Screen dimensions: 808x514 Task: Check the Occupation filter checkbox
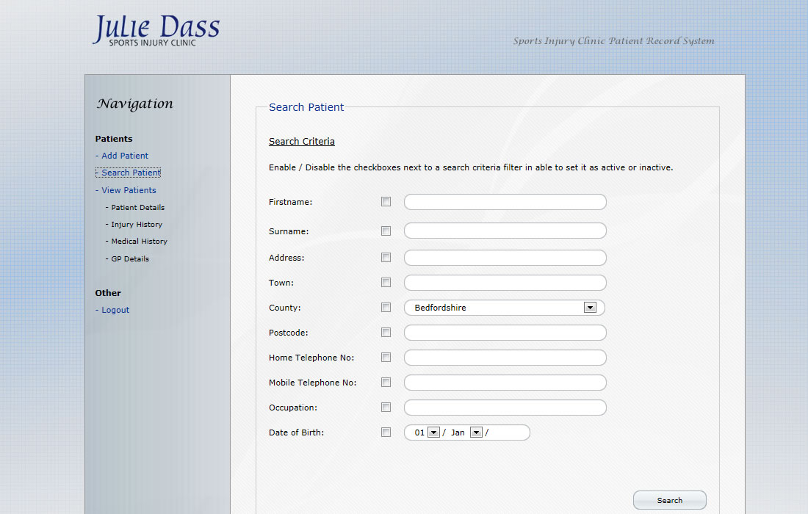[386, 408]
